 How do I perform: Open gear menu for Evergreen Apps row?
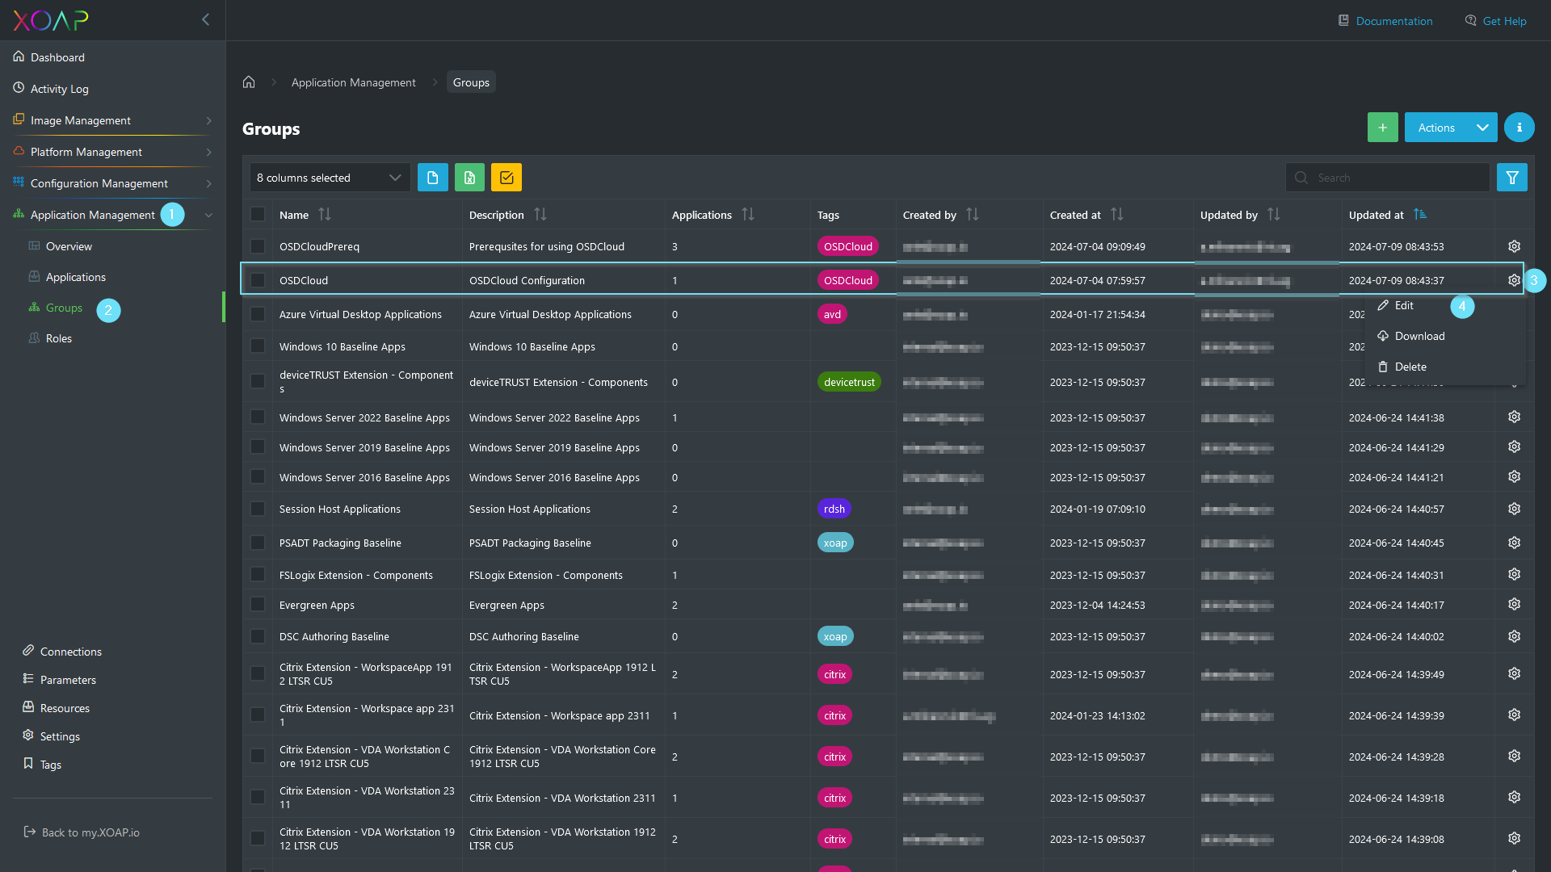click(1514, 605)
